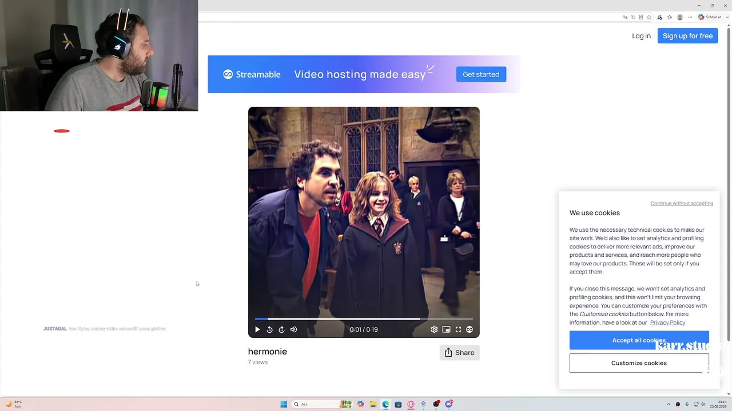Click the hermonie video title
This screenshot has height=411, width=732.
pyautogui.click(x=268, y=352)
